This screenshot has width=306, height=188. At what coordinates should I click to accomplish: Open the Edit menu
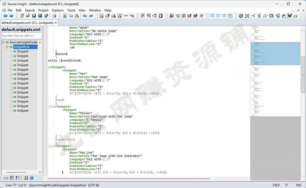[x=19, y=10]
